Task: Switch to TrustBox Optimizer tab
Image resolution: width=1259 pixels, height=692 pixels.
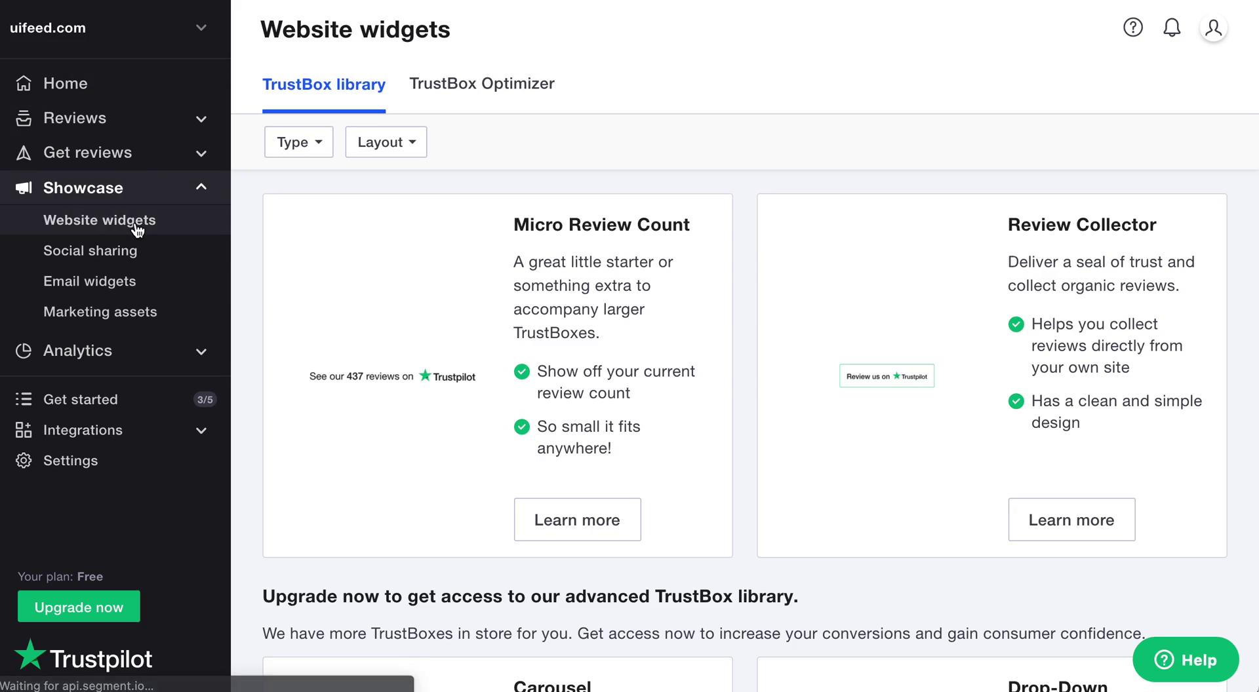Action: tap(482, 84)
